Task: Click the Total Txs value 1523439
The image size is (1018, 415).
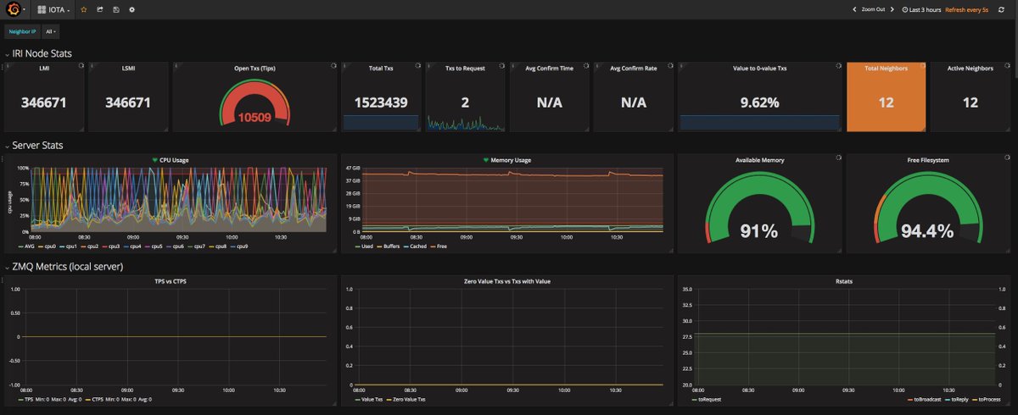Action: [x=382, y=102]
